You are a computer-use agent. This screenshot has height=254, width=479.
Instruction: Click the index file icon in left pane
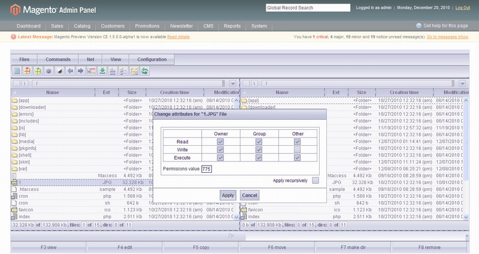pos(14,217)
